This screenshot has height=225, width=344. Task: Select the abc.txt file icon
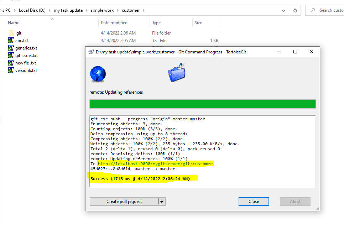[x=11, y=40]
